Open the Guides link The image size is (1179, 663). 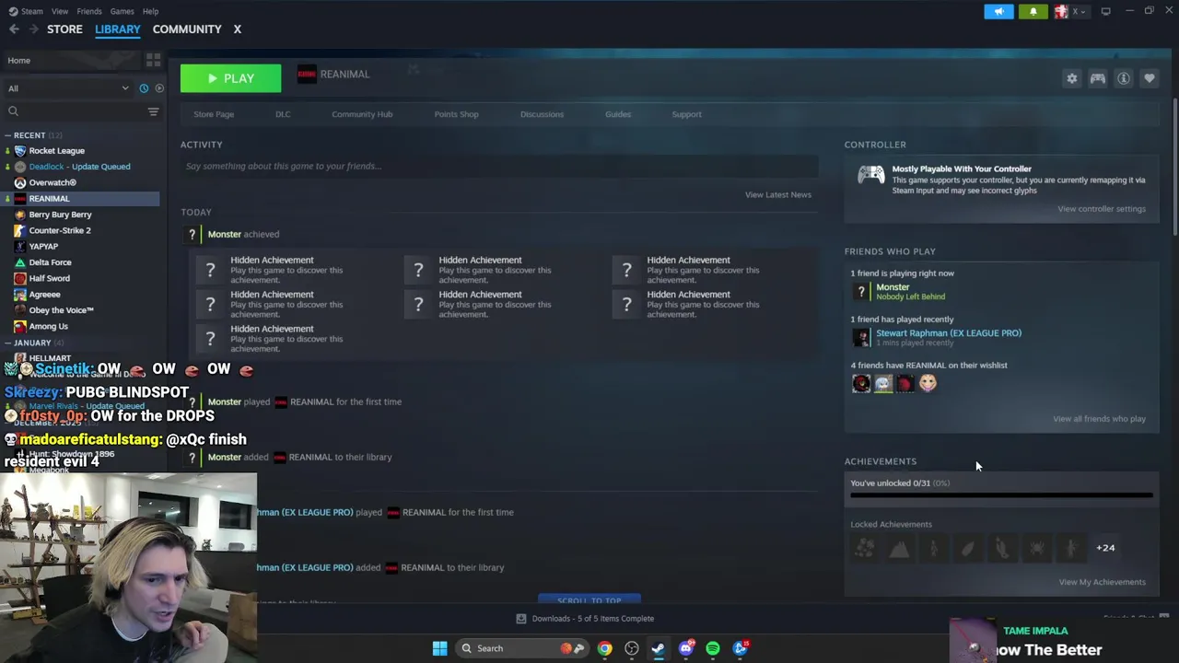pyautogui.click(x=618, y=114)
